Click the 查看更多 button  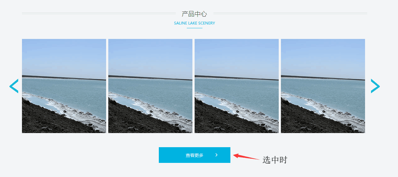pyautogui.click(x=195, y=155)
